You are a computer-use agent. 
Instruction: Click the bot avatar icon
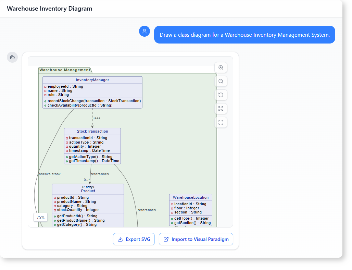tap(12, 57)
